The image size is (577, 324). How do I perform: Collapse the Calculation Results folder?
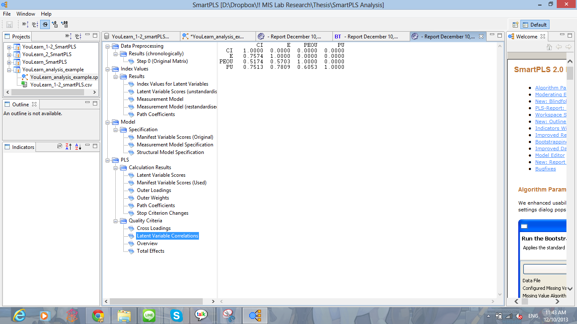(115, 167)
